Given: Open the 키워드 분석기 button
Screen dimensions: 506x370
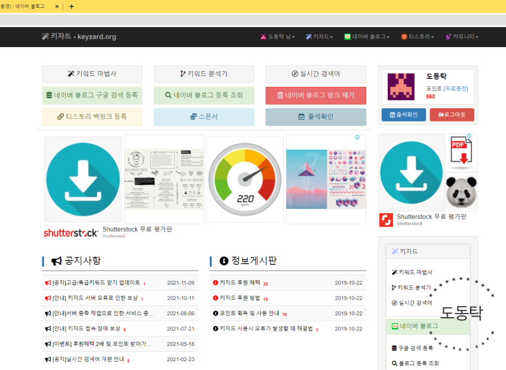Looking at the screenshot, I should tap(204, 74).
